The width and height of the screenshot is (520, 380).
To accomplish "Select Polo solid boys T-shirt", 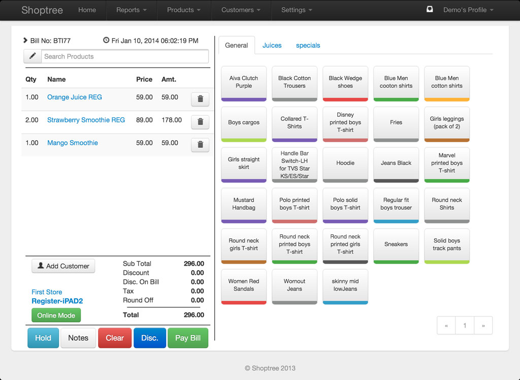I will pos(345,205).
